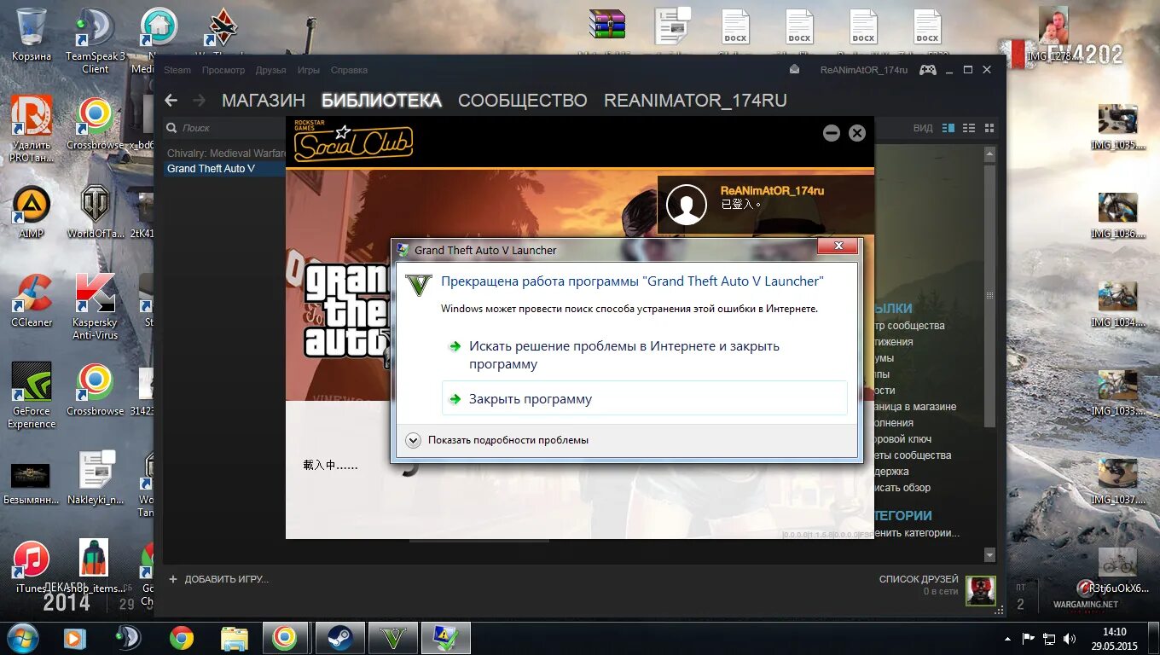Open the Корзина recycle bin icon
This screenshot has height=655, width=1160.
point(32,35)
